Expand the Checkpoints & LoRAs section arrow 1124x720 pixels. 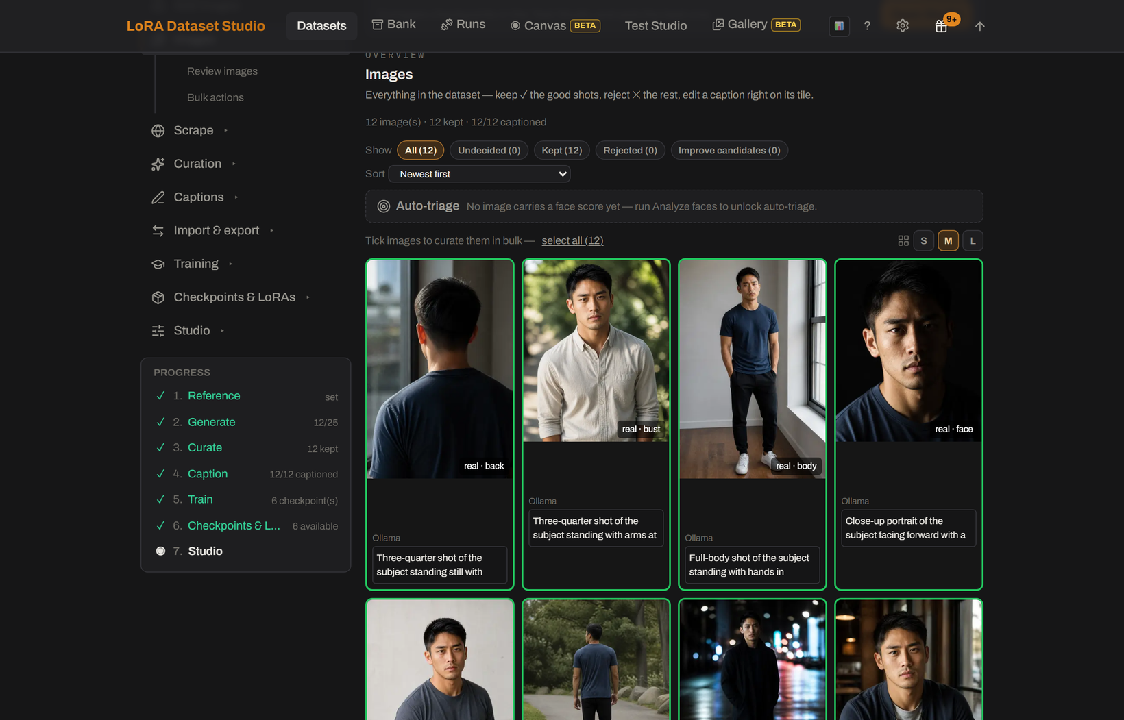[x=308, y=297]
